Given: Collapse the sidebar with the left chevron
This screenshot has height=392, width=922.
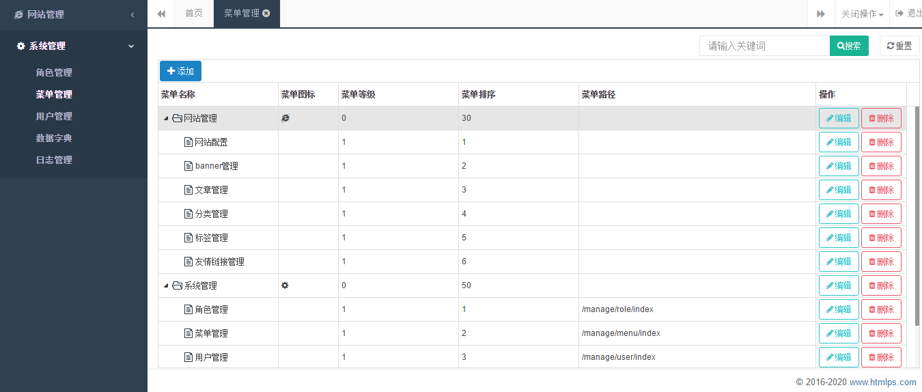Looking at the screenshot, I should pos(132,14).
